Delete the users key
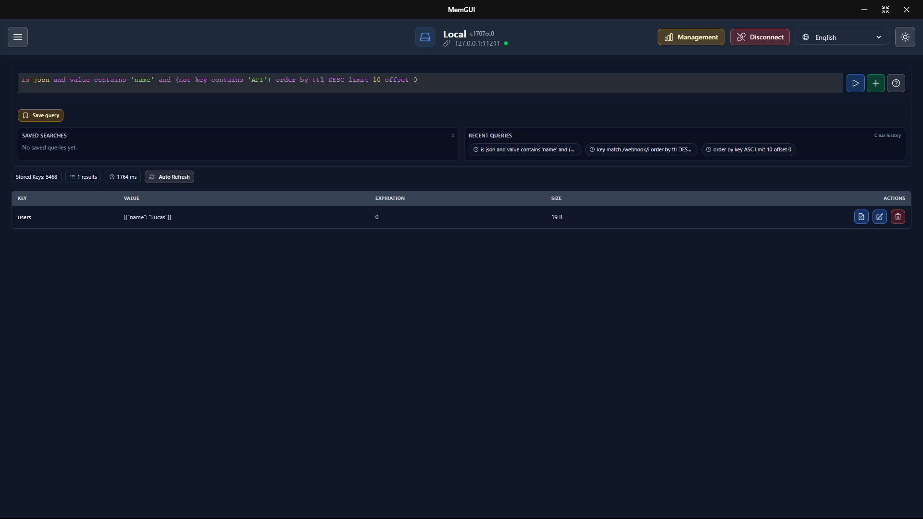This screenshot has width=923, height=519. pyautogui.click(x=898, y=217)
